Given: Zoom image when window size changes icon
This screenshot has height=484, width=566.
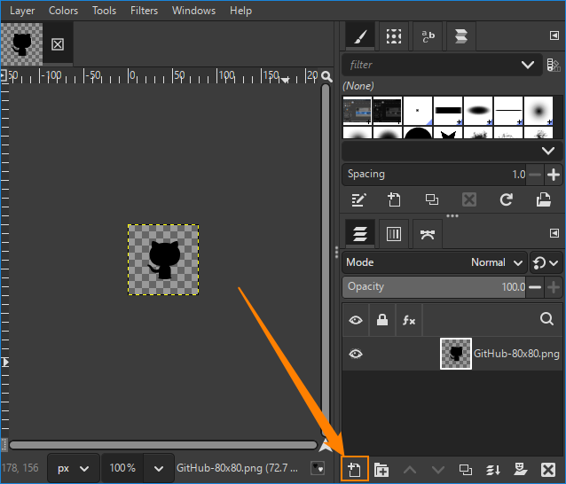Looking at the screenshot, I should tap(326, 76).
